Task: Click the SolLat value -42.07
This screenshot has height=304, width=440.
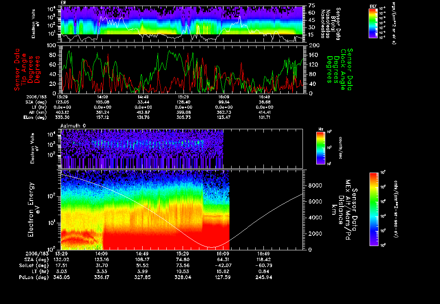Action: coord(223,265)
